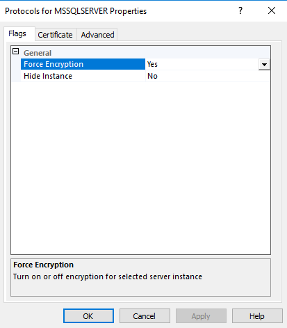Collapse the General category with minus icon
287x328 pixels.
pyautogui.click(x=15, y=52)
